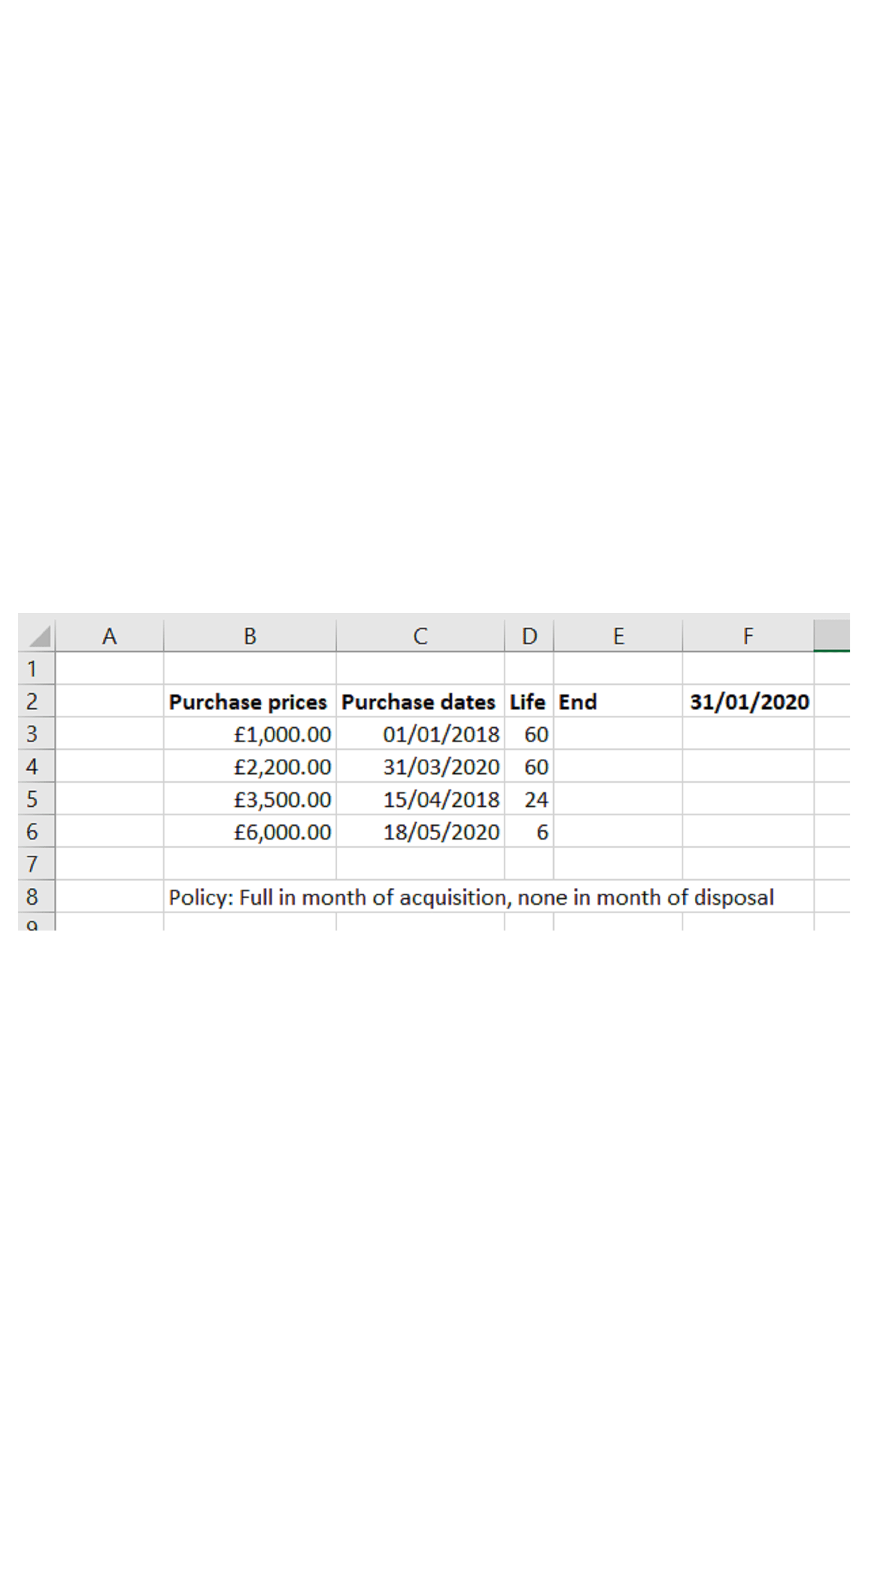
Task: Click the Policy note text cell
Action: [x=471, y=897]
